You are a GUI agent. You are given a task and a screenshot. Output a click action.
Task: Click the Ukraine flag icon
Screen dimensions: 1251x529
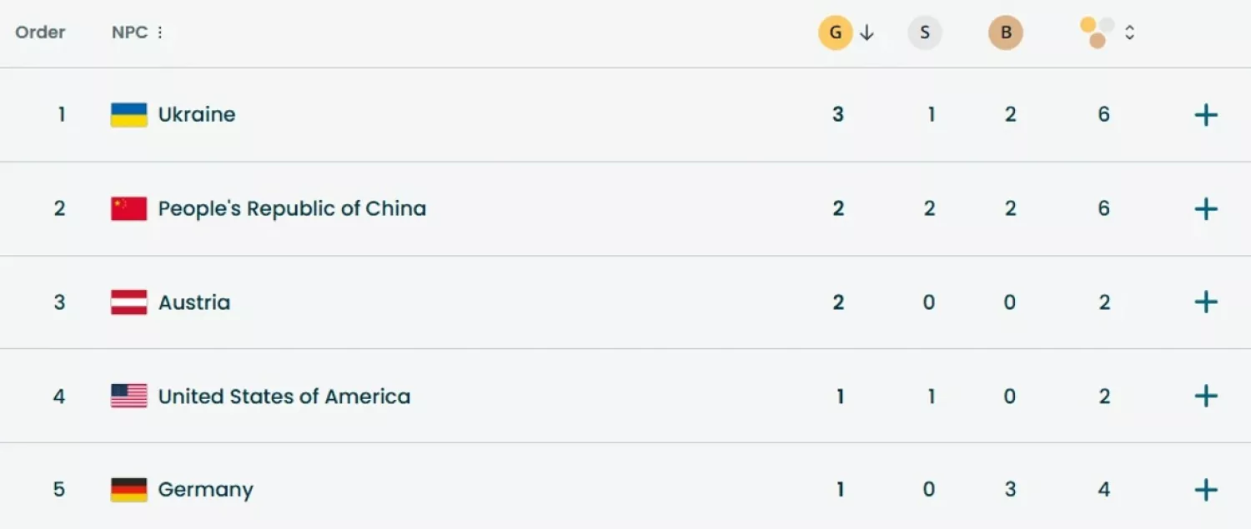(130, 114)
